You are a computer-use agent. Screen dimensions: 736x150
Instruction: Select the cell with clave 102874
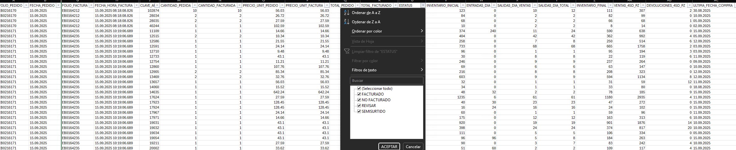pyautogui.click(x=149, y=11)
